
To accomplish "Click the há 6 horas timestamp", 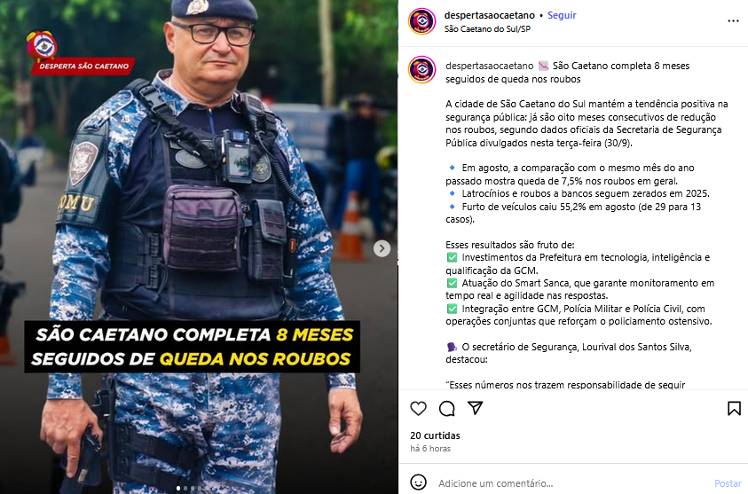I will (430, 449).
